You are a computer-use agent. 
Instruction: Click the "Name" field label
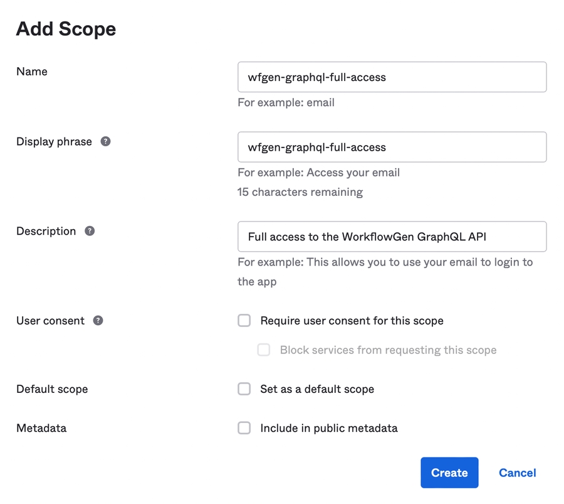[x=32, y=72]
